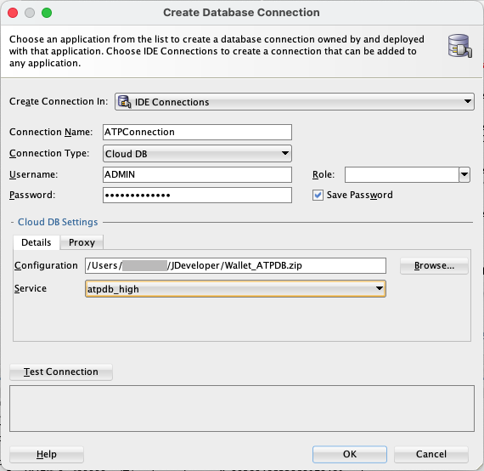Click the Configuration path field
Screen dimensions: 484x471
click(235, 265)
